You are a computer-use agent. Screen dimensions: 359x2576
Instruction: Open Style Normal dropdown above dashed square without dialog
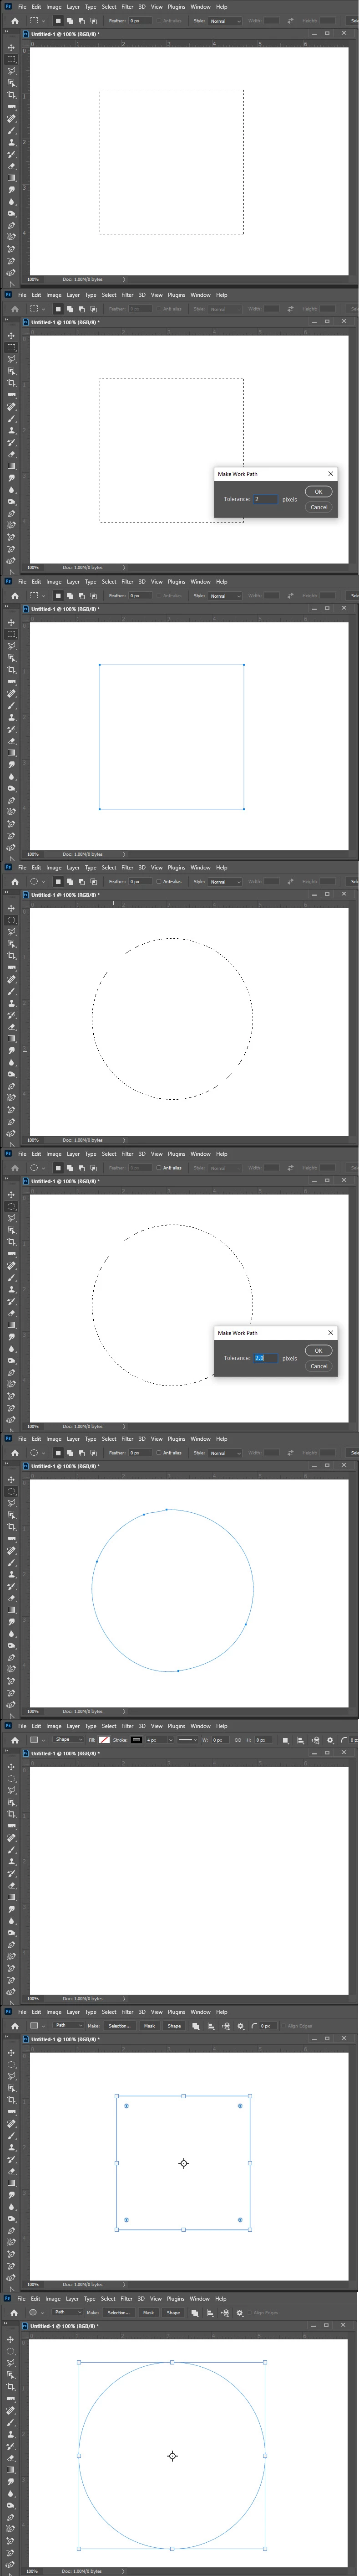click(x=224, y=20)
